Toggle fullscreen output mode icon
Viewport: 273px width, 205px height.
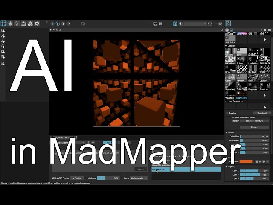[x=155, y=23]
